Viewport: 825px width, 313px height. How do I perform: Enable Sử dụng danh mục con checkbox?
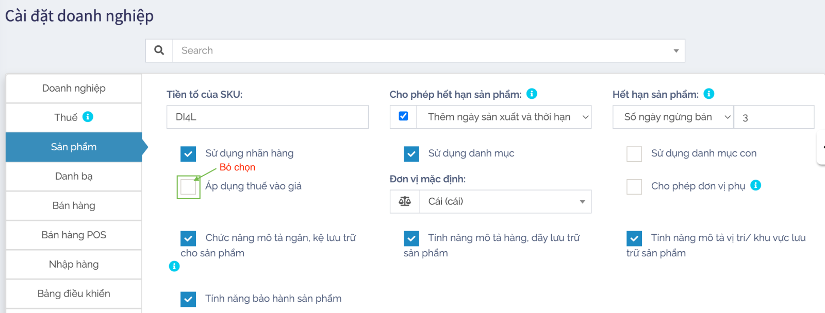634,154
